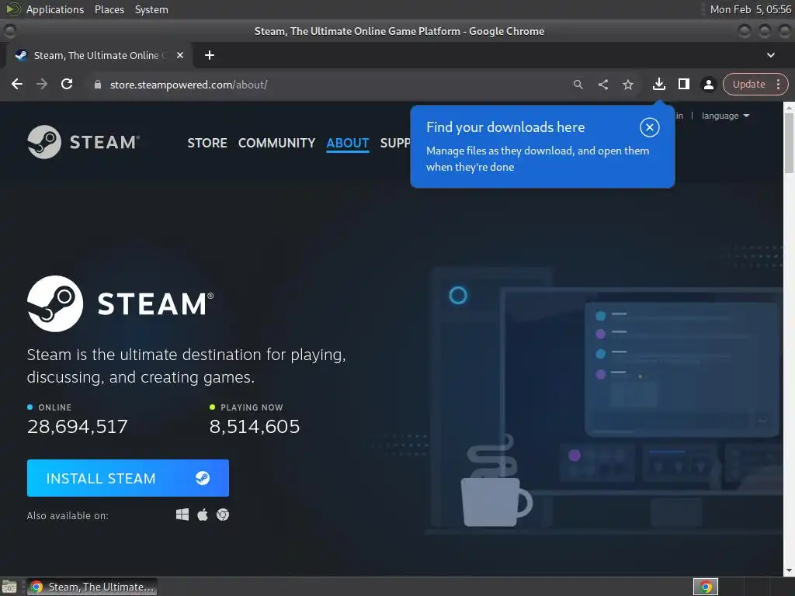The height and width of the screenshot is (596, 795).
Task: Choose the Chrome OS platform icon
Action: pos(223,515)
